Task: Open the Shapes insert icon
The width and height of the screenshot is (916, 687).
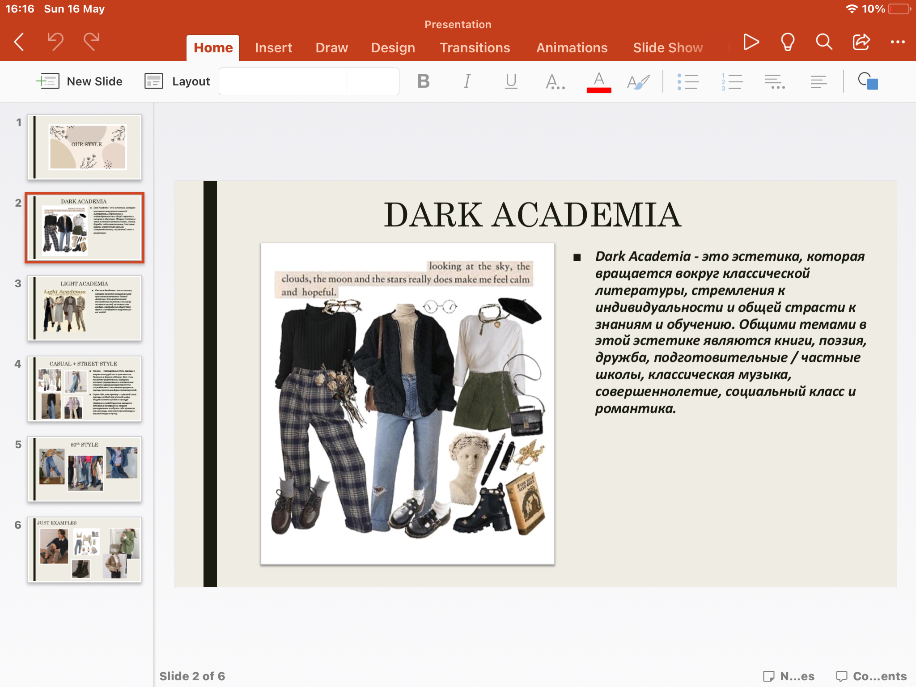Action: coord(868,81)
